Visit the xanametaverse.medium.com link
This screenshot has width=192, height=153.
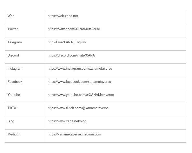(74, 134)
